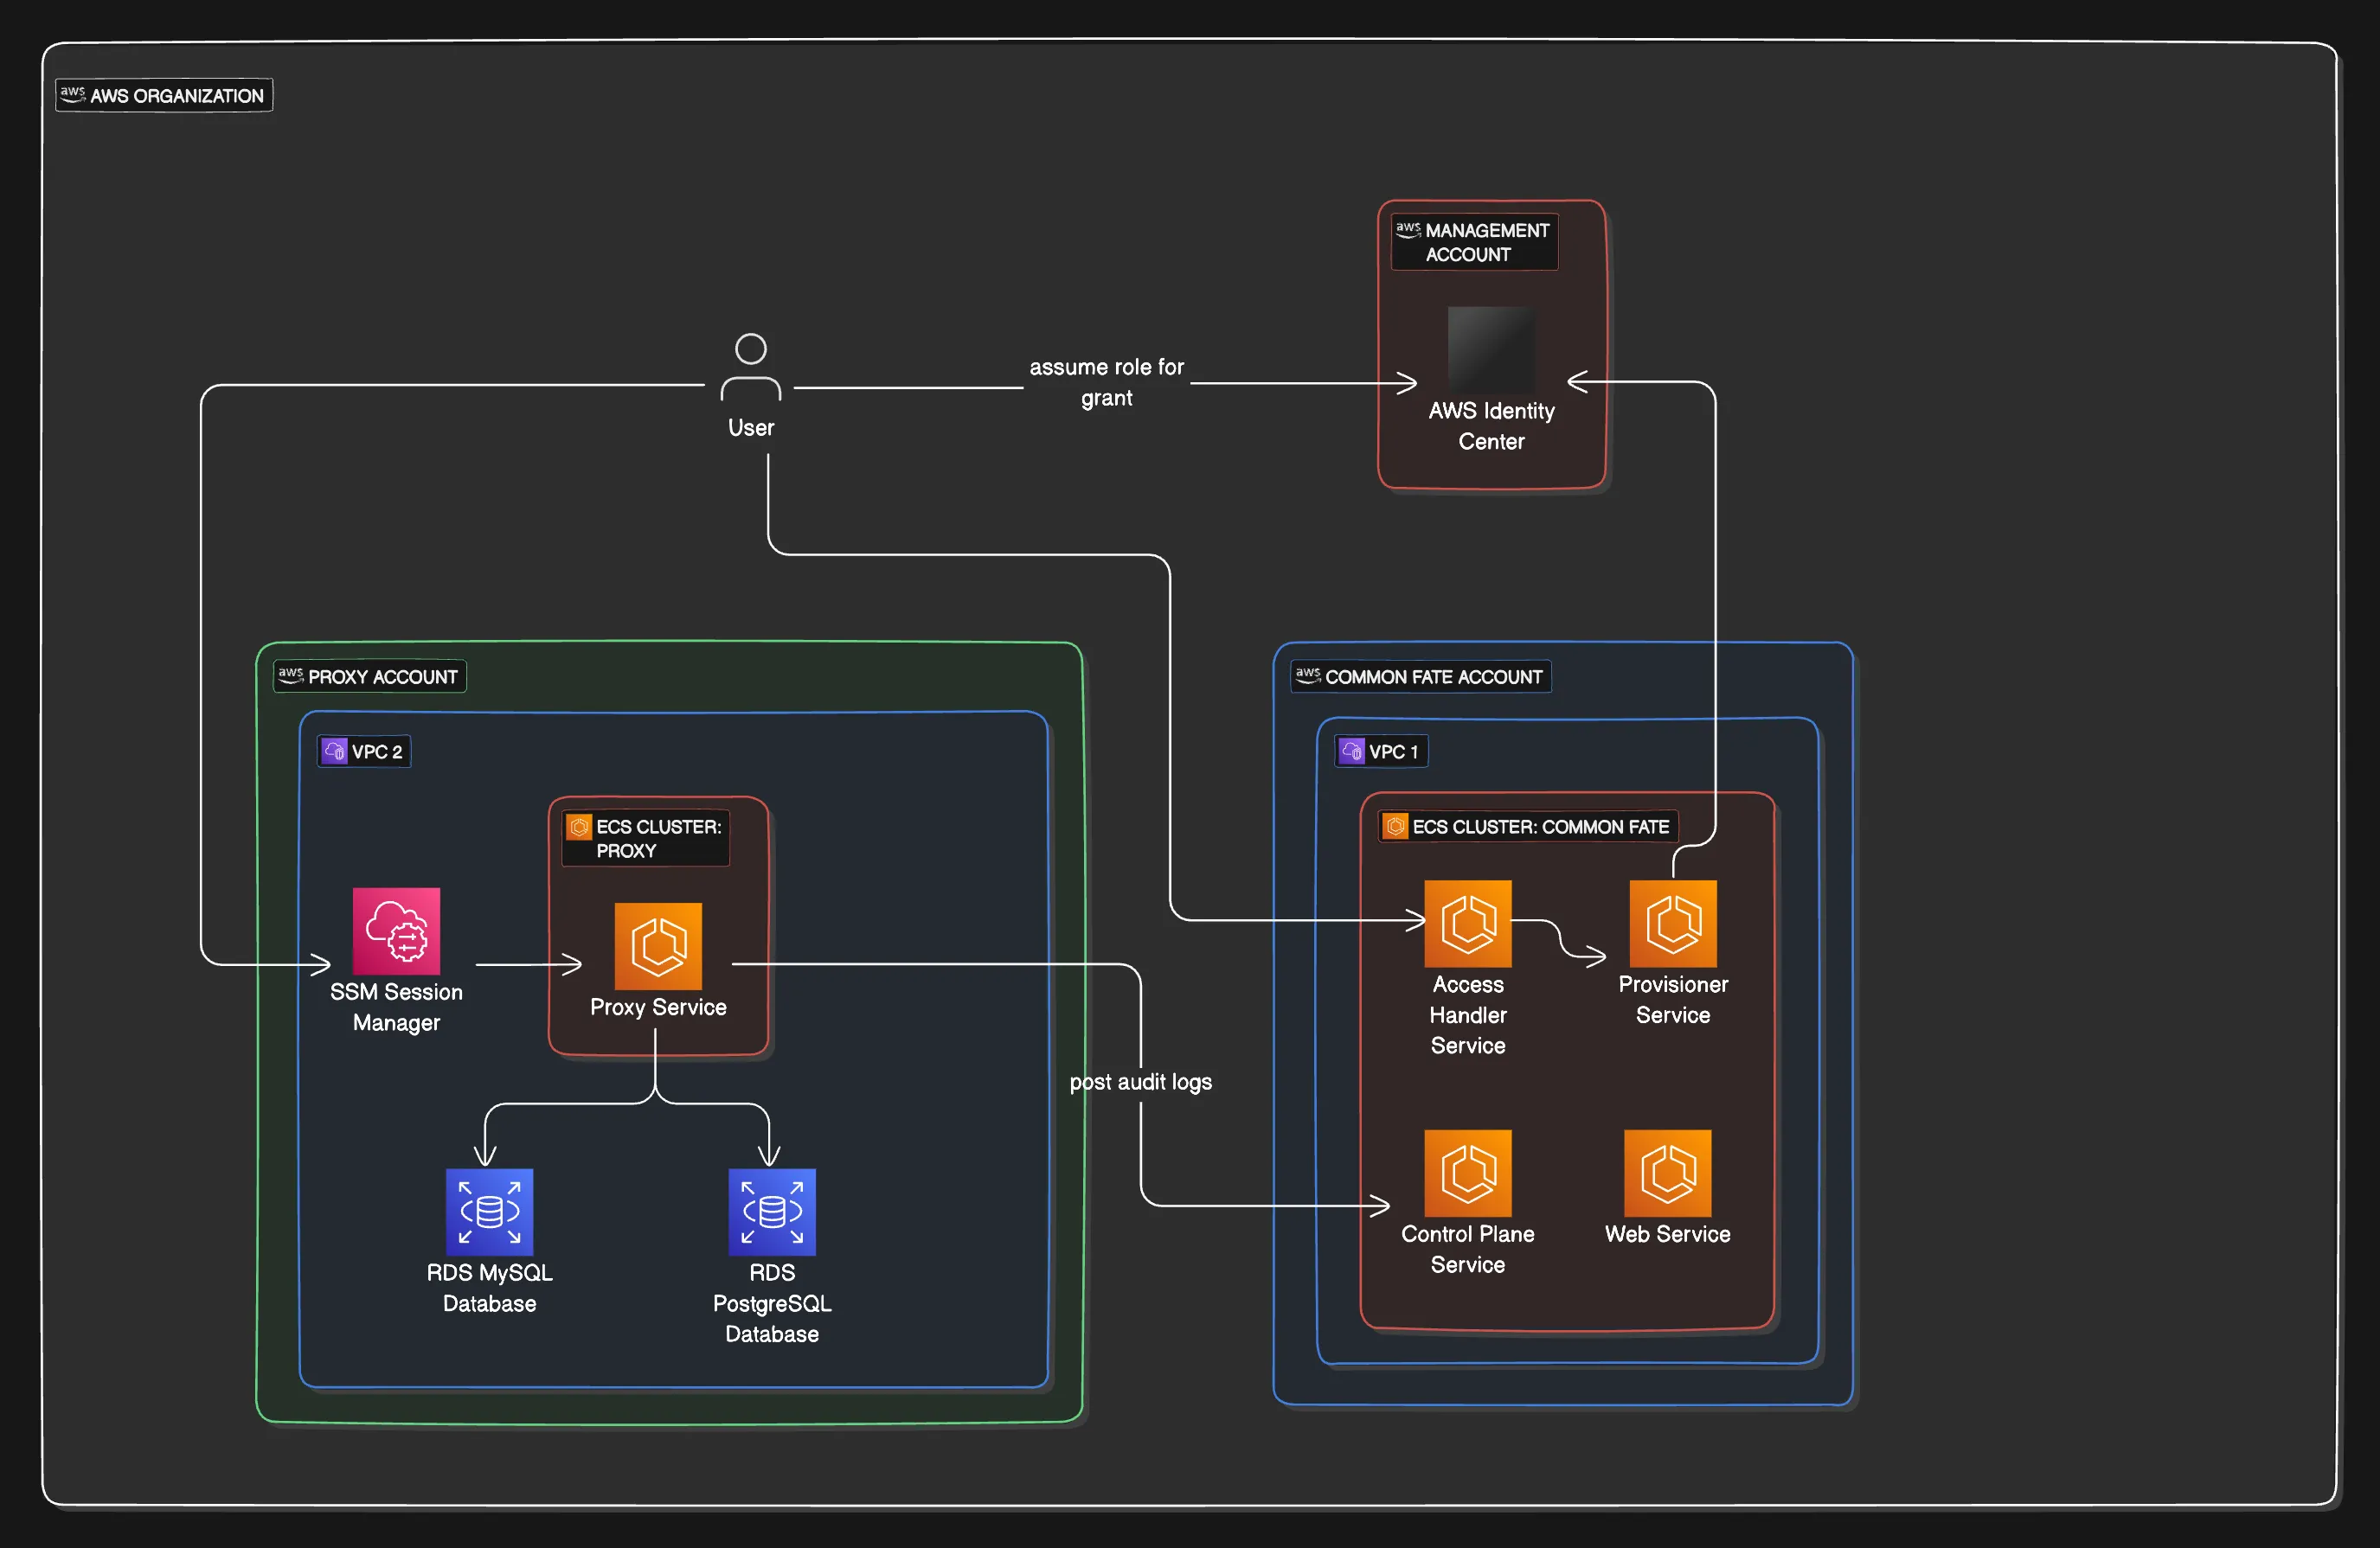Click the Access Handler Service icon
Image resolution: width=2380 pixels, height=1548 pixels.
coord(1468,924)
